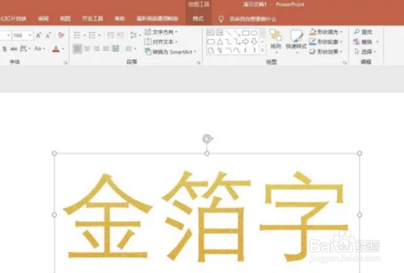Click the font size field showing 166
404x273 pixels.
tap(20, 36)
